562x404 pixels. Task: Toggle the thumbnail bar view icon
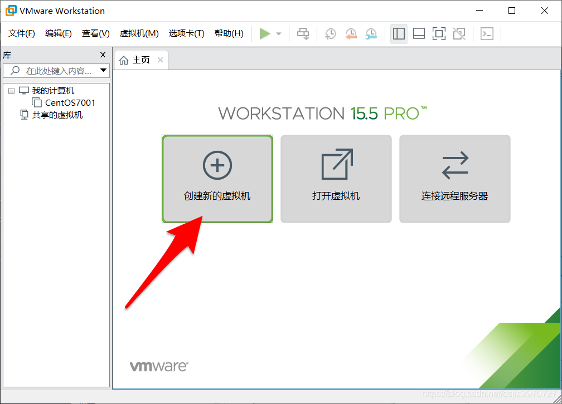(x=419, y=34)
